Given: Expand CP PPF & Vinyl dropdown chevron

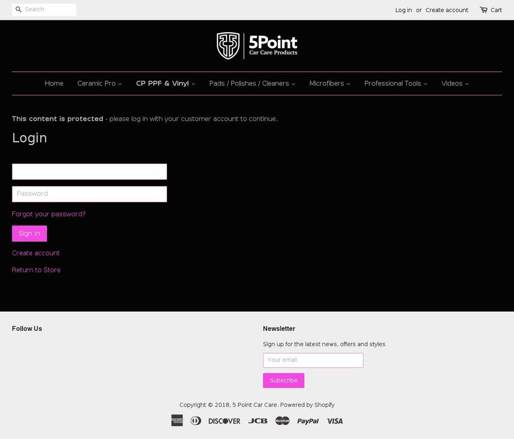Looking at the screenshot, I should pyautogui.click(x=193, y=84).
